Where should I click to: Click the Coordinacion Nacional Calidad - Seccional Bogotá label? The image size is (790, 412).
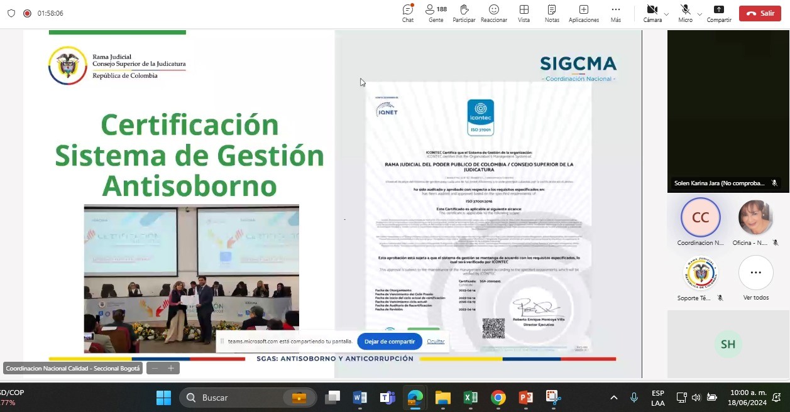pos(74,368)
